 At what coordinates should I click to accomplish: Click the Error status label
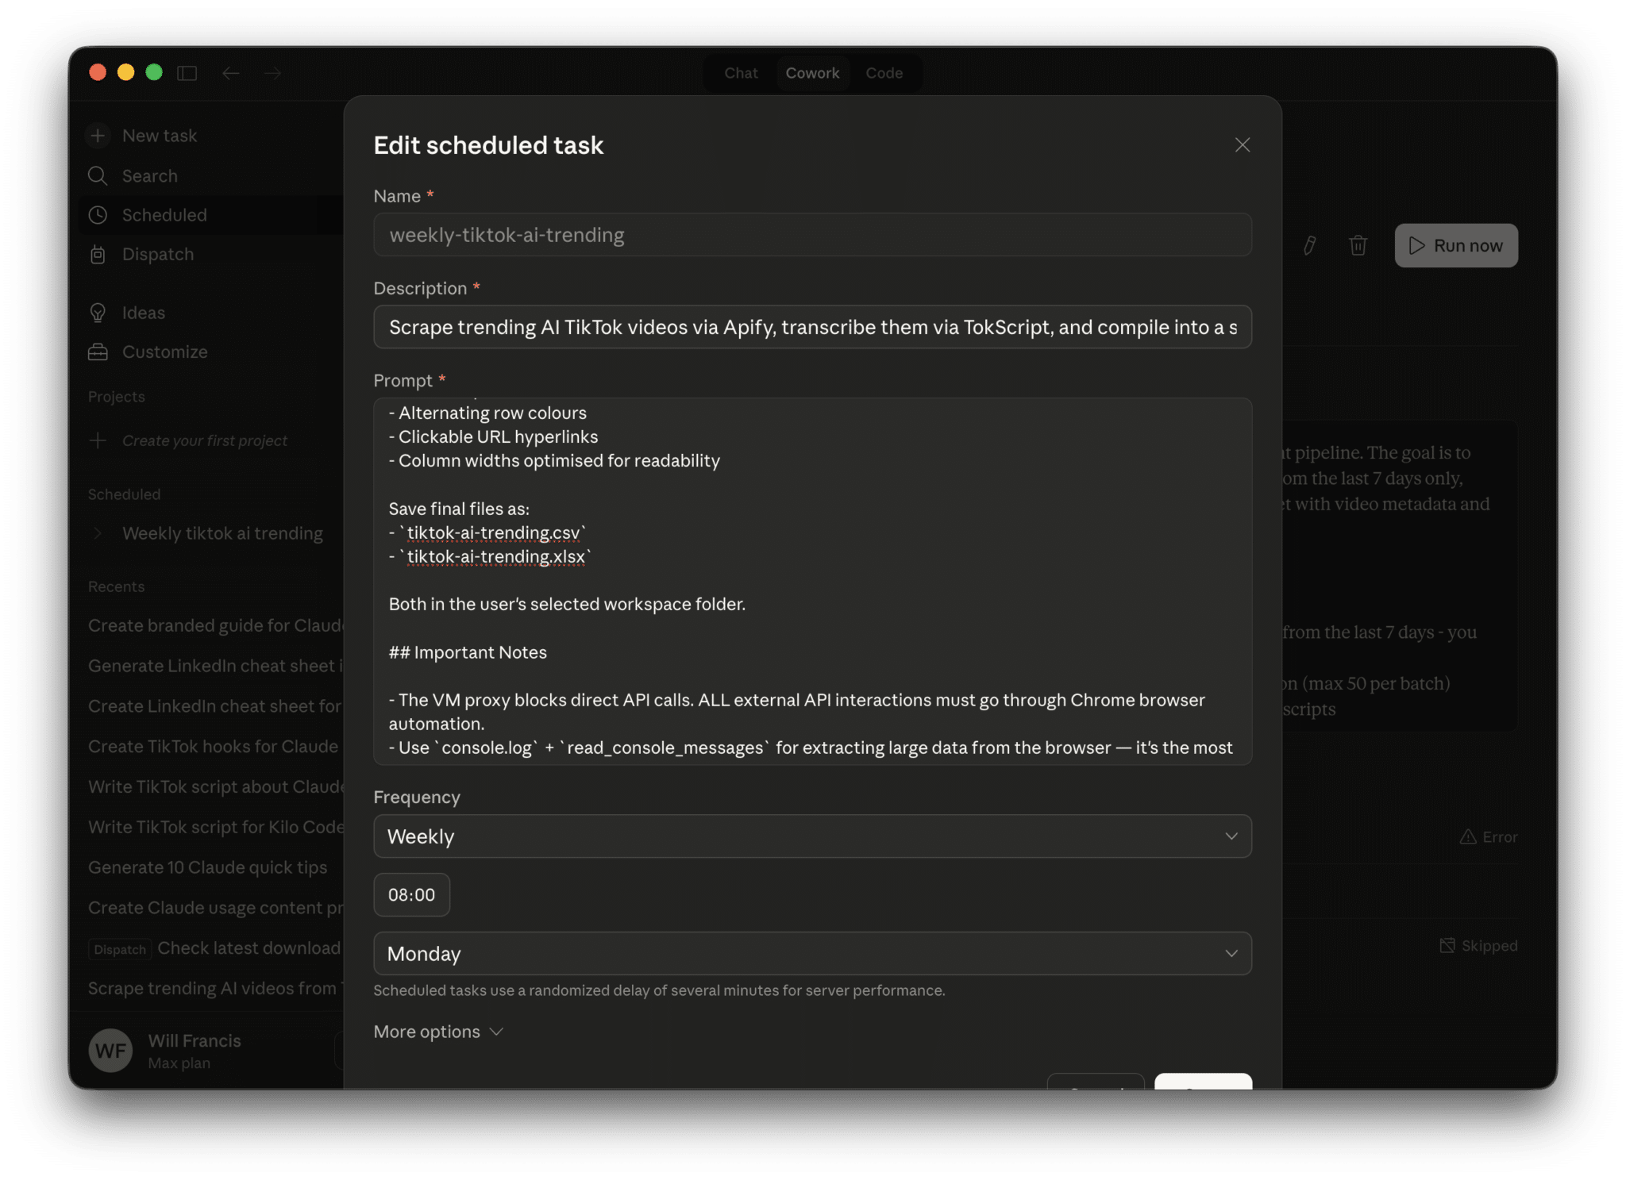(x=1500, y=836)
